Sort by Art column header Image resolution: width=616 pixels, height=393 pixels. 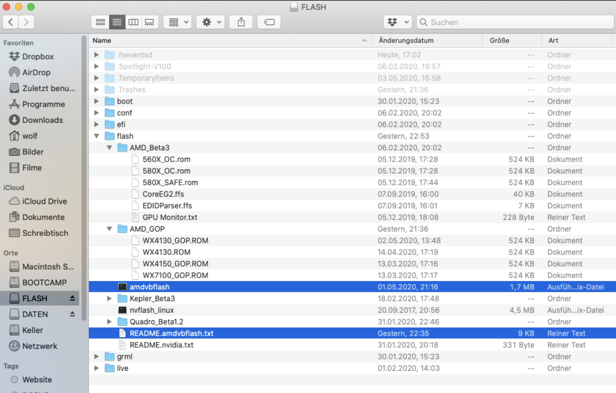577,40
